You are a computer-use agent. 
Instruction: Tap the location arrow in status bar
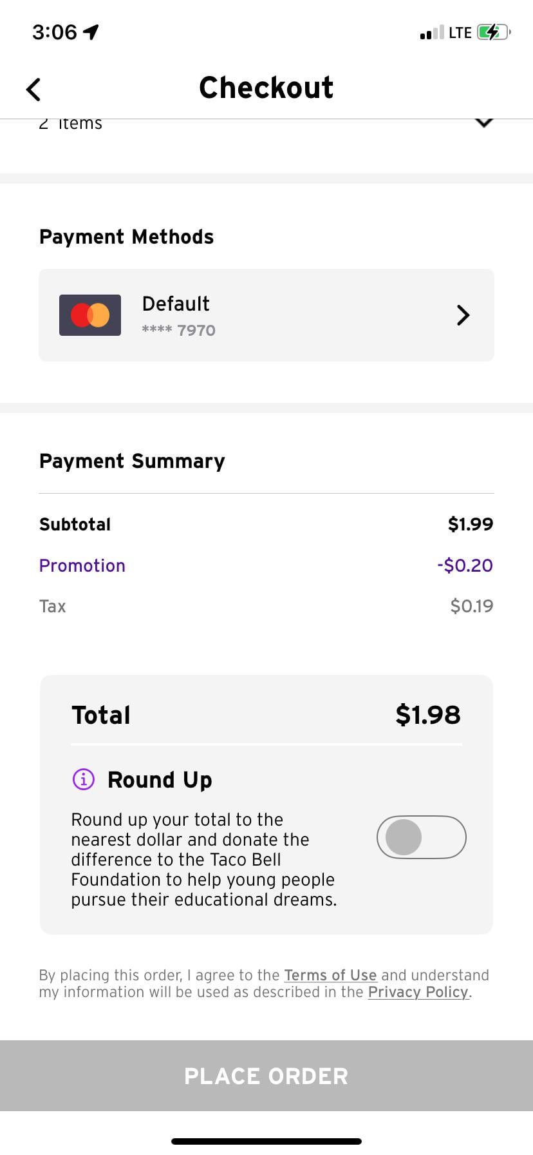[91, 32]
